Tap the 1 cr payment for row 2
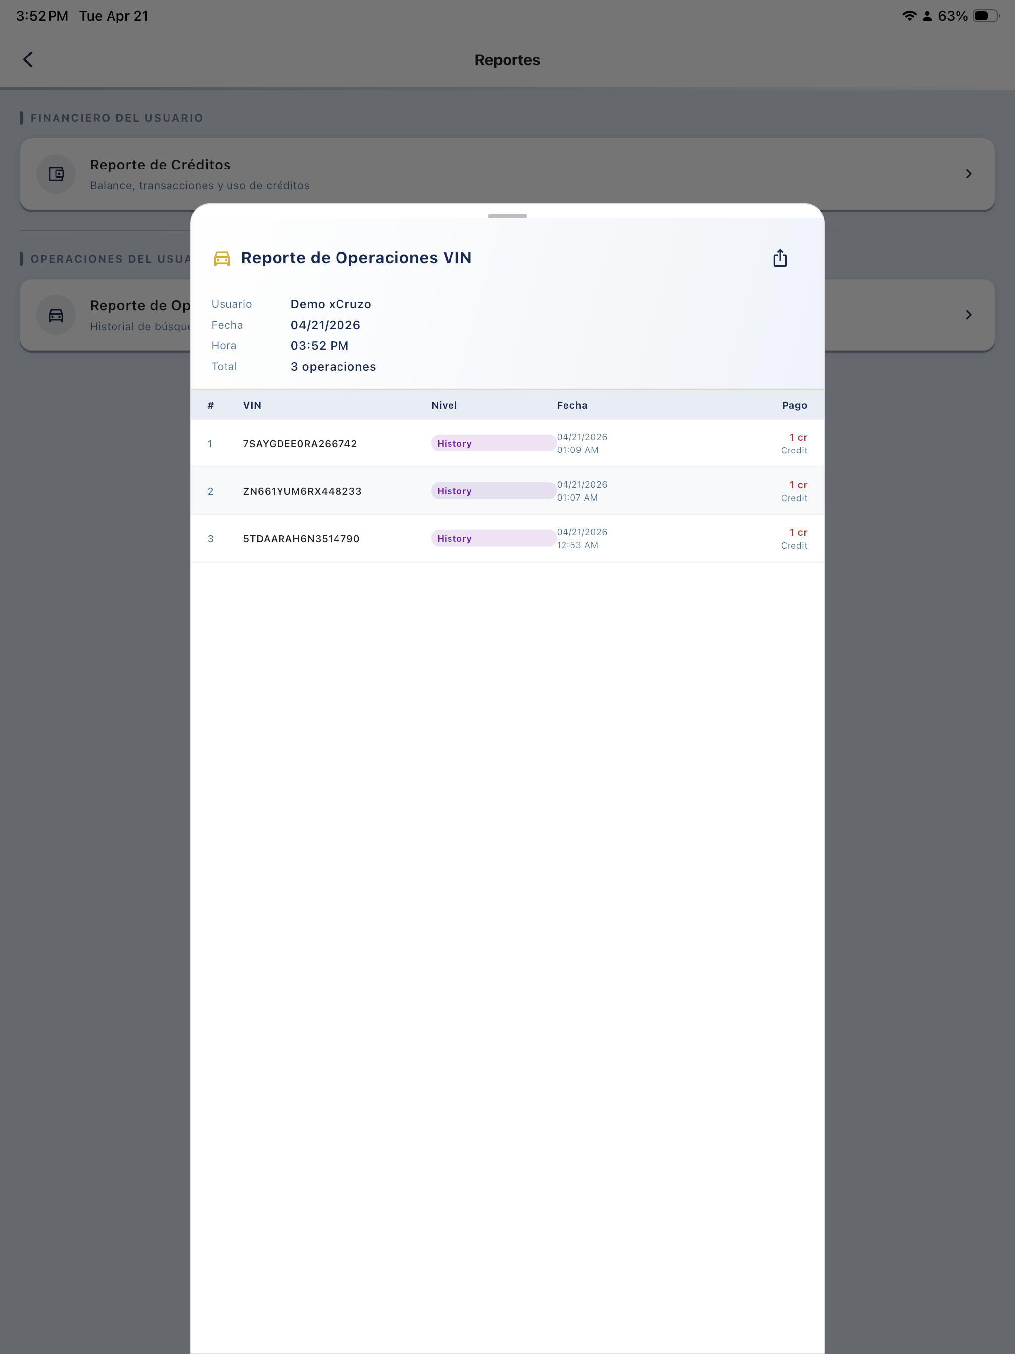 click(x=798, y=485)
